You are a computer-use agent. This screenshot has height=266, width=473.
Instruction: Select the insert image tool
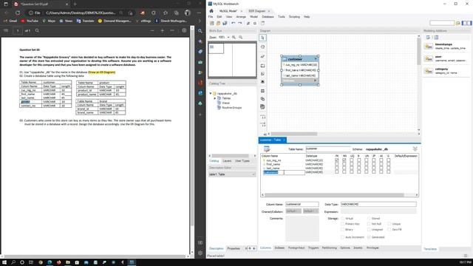point(262,82)
